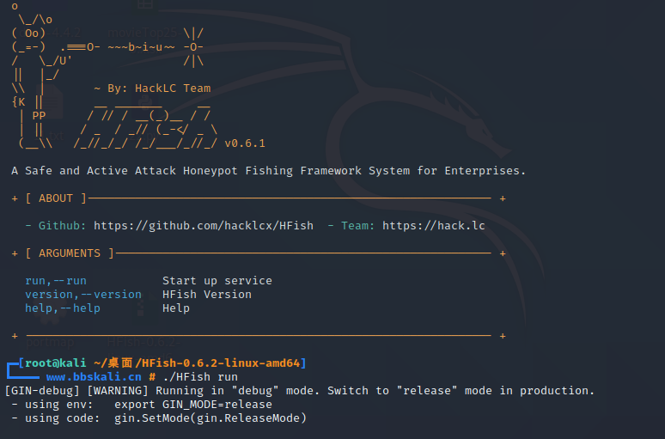This screenshot has height=439, width=665.
Task: Open the github.com/hacklcx/HFish URL
Action: coord(204,226)
